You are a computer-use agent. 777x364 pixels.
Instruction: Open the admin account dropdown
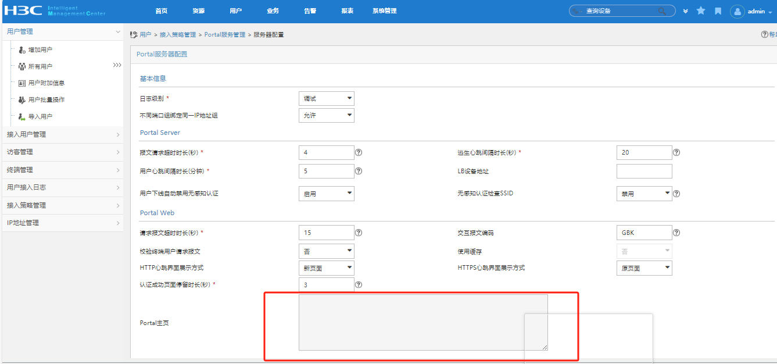760,12
